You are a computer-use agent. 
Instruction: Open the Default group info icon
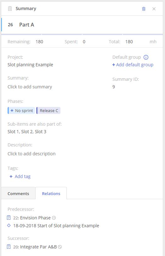[x=146, y=57]
